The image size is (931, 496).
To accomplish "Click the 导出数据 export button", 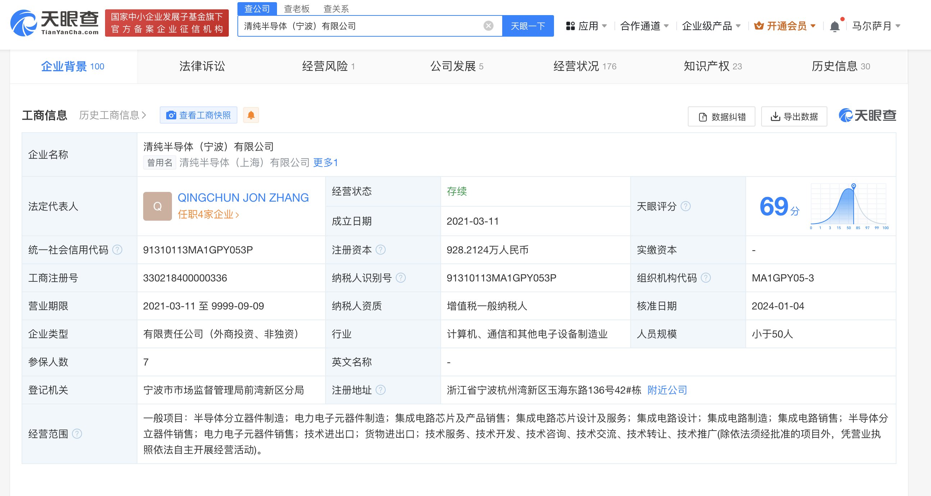I will (x=794, y=116).
